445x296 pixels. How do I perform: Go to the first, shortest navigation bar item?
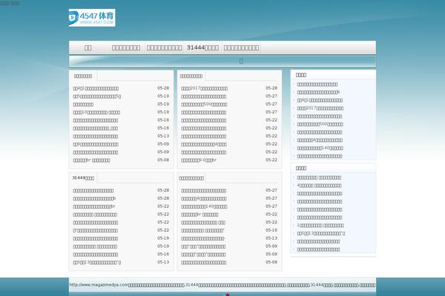pyautogui.click(x=88, y=47)
